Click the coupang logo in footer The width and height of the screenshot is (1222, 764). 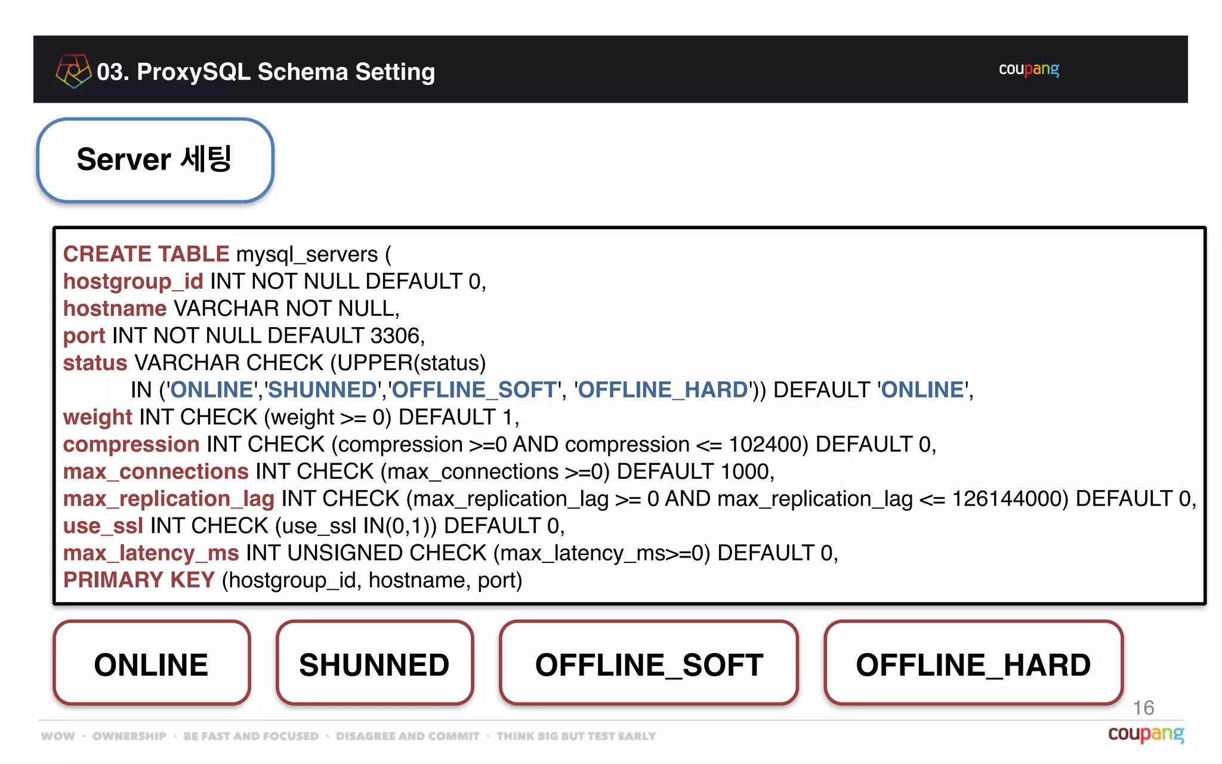click(x=1146, y=734)
